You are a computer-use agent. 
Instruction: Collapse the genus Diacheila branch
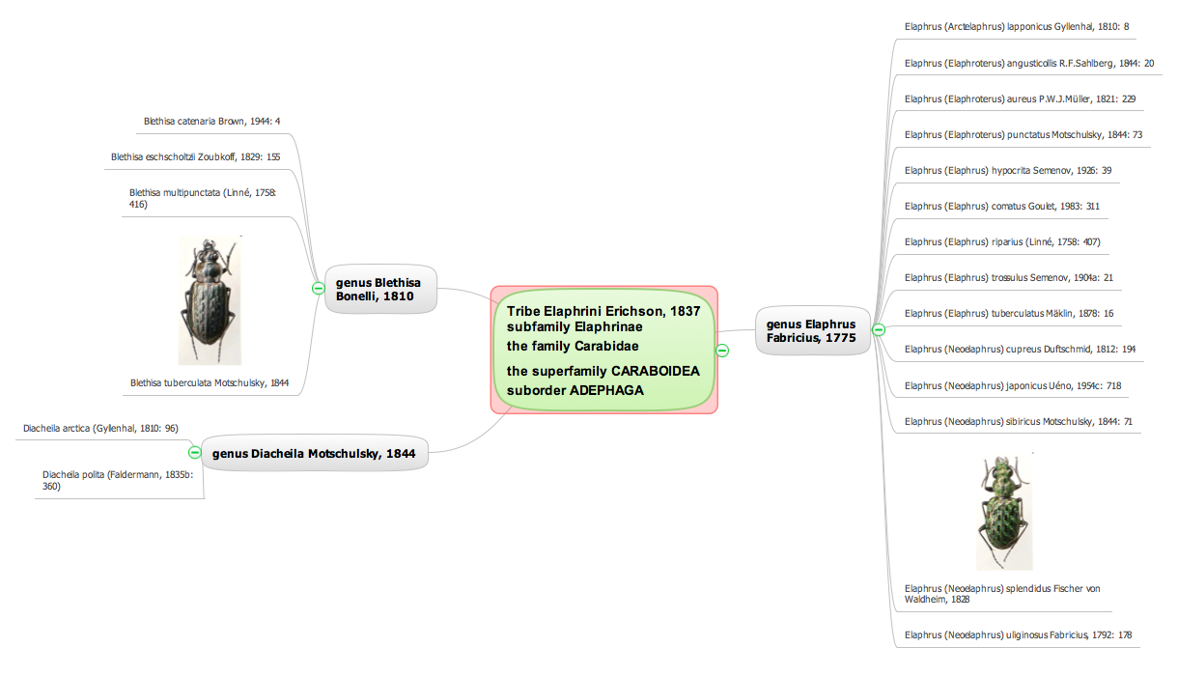(x=194, y=451)
